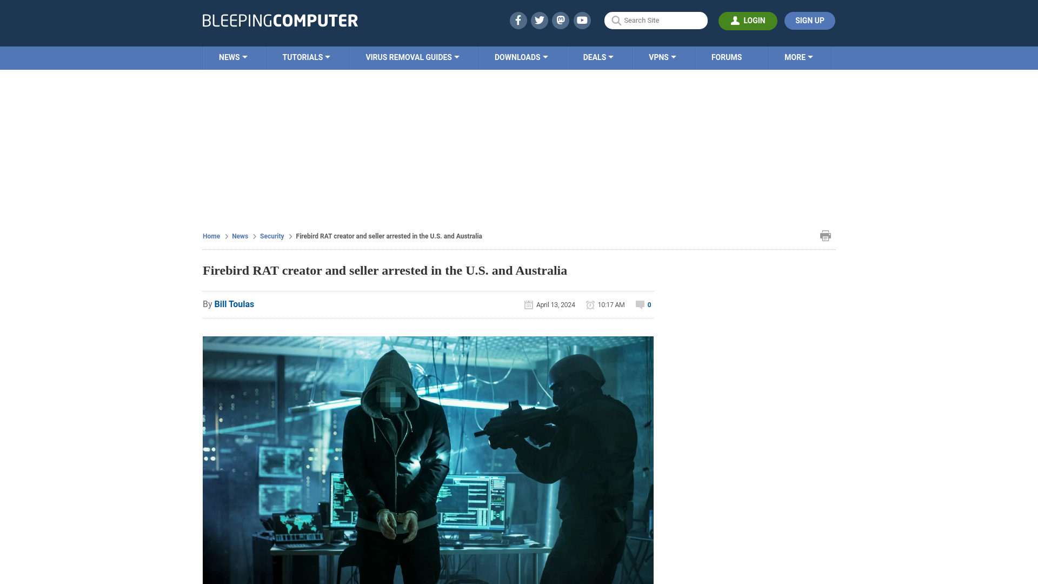
Task: Open the MORE menu item
Action: point(799,57)
